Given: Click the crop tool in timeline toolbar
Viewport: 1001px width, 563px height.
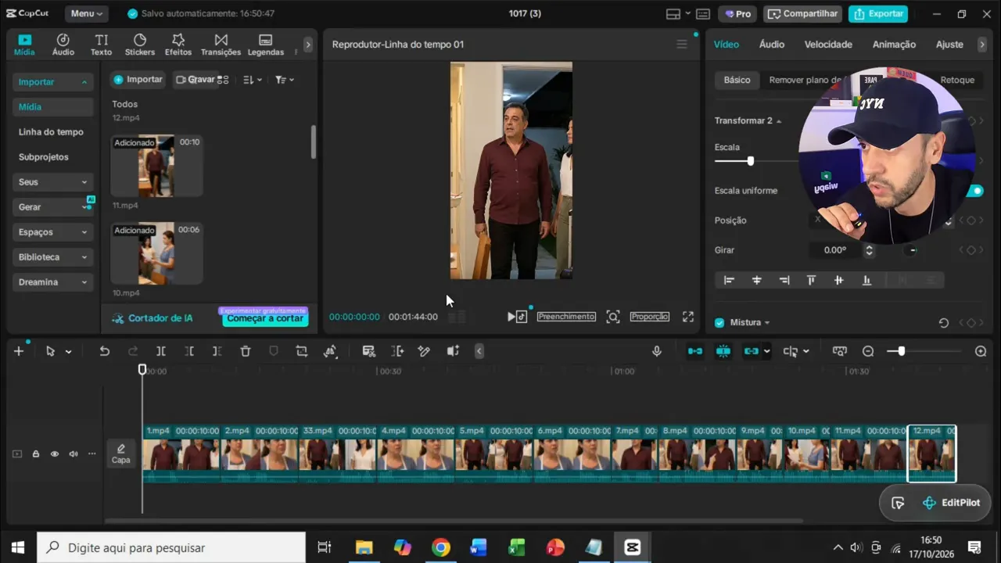Looking at the screenshot, I should (x=302, y=352).
